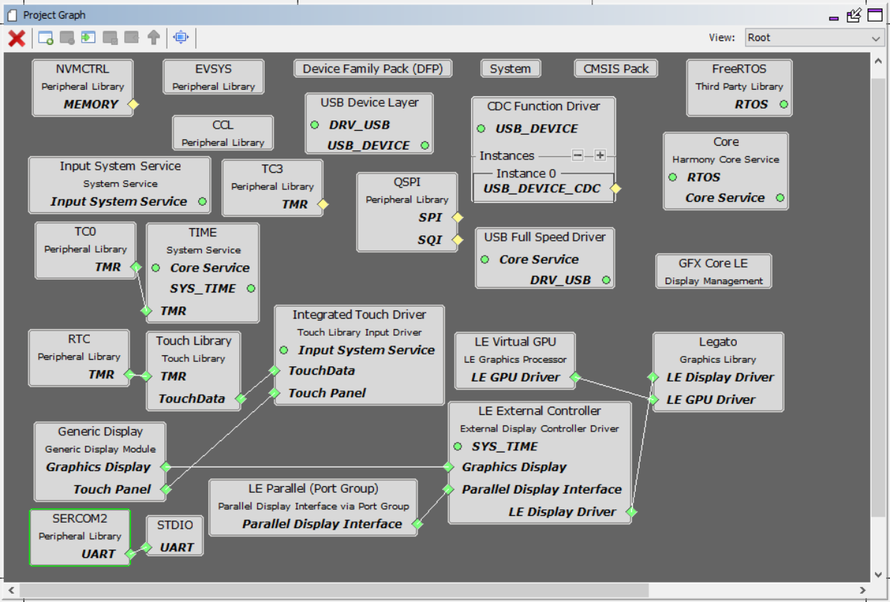Remove a CDC instance with the minus button

(577, 156)
